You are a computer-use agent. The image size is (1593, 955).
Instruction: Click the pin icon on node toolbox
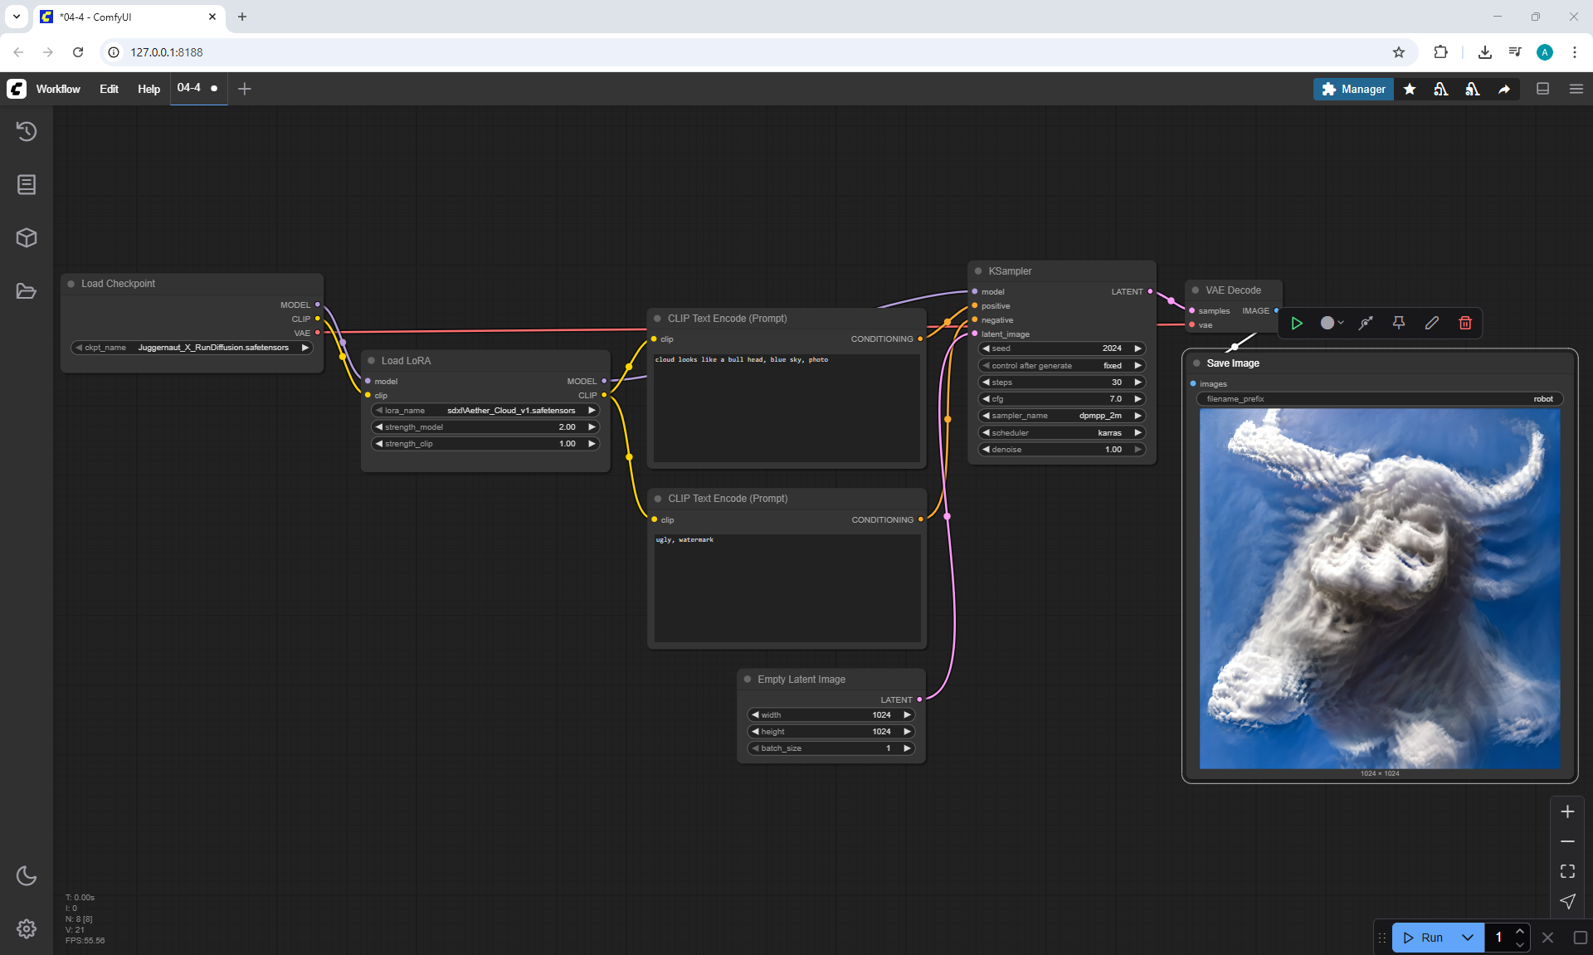pyautogui.click(x=1399, y=323)
